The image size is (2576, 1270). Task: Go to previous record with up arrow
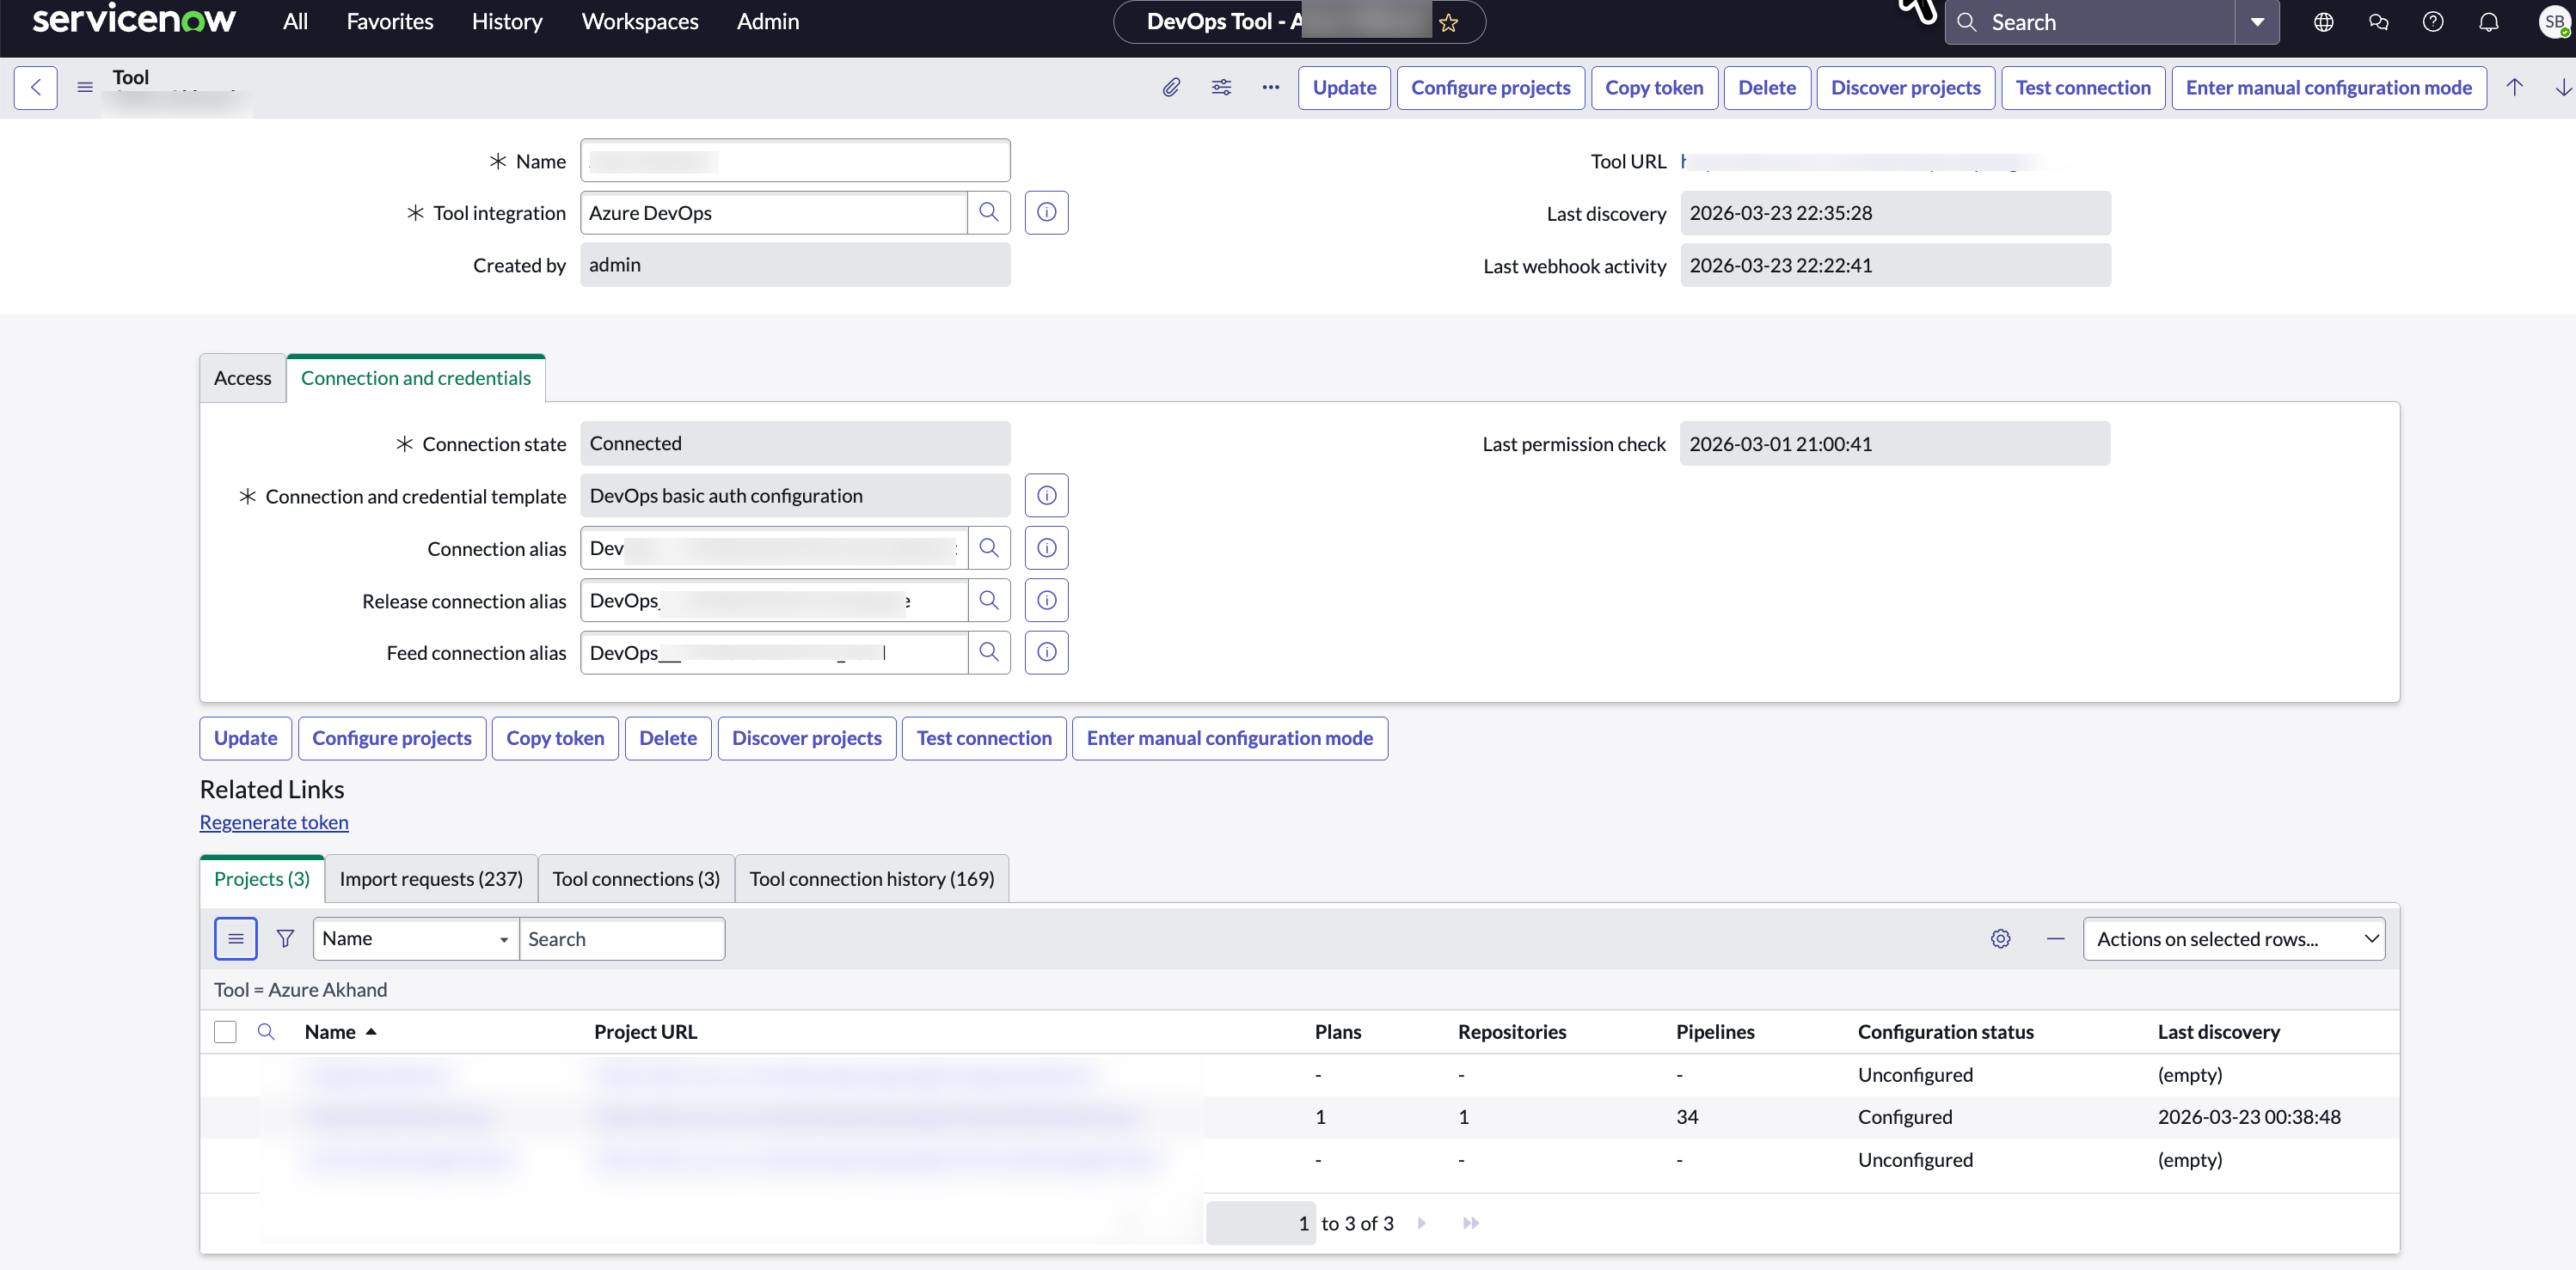tap(2514, 87)
